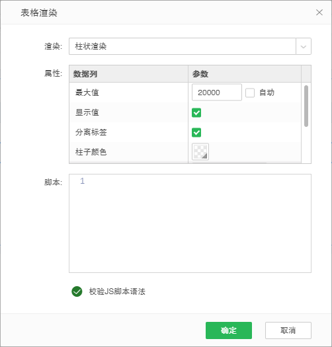Uncheck the 分离标签 checkbox
This screenshot has height=347, width=332.
(196, 132)
